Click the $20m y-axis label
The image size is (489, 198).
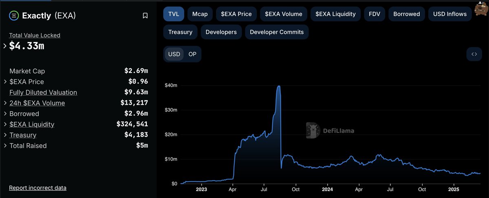coord(171,134)
